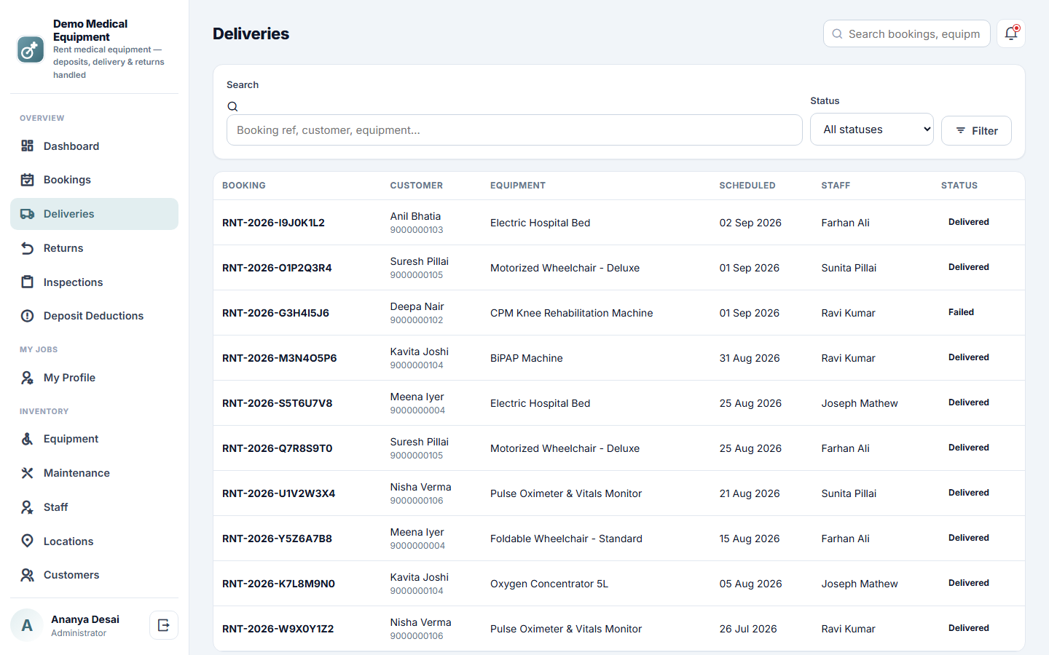Go to Inspections in the sidebar
The image size is (1049, 655).
tap(94, 282)
